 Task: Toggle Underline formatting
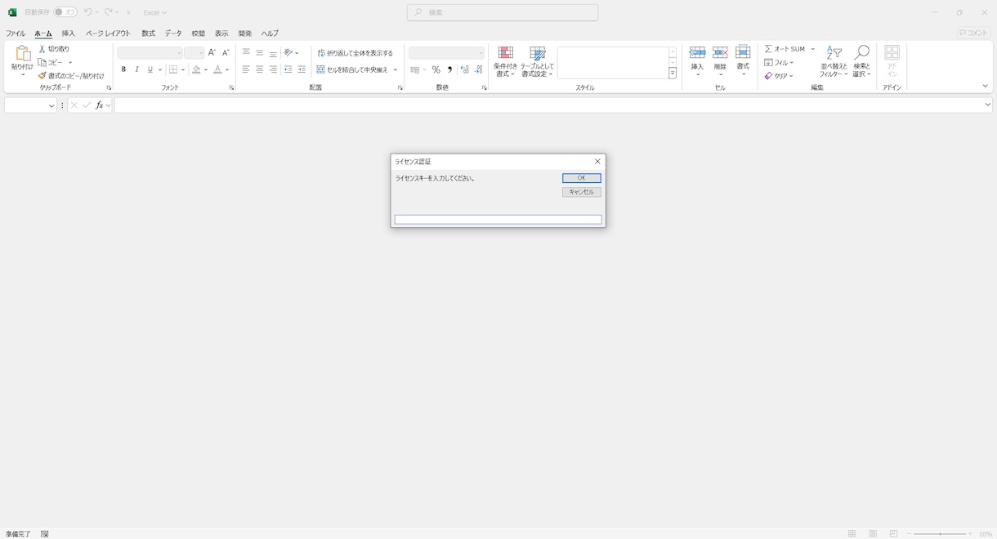pos(150,70)
